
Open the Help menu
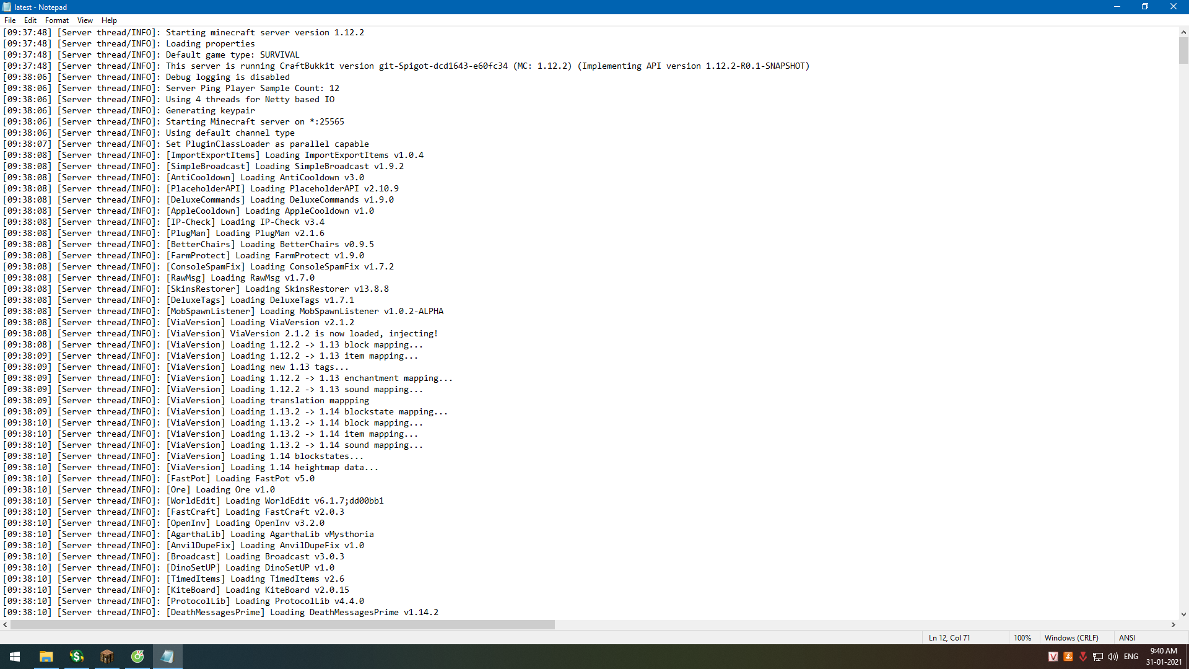(109, 20)
